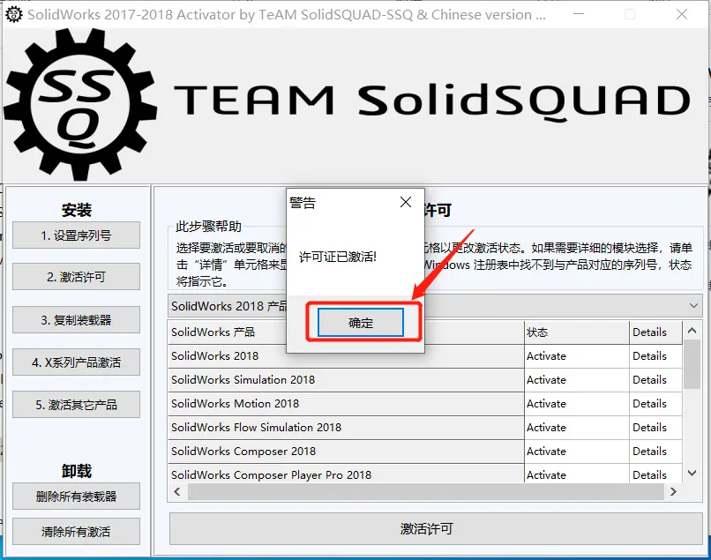
Task: Toggle Activate status for SolidWorks Flow Simulation 2018
Action: [576, 427]
